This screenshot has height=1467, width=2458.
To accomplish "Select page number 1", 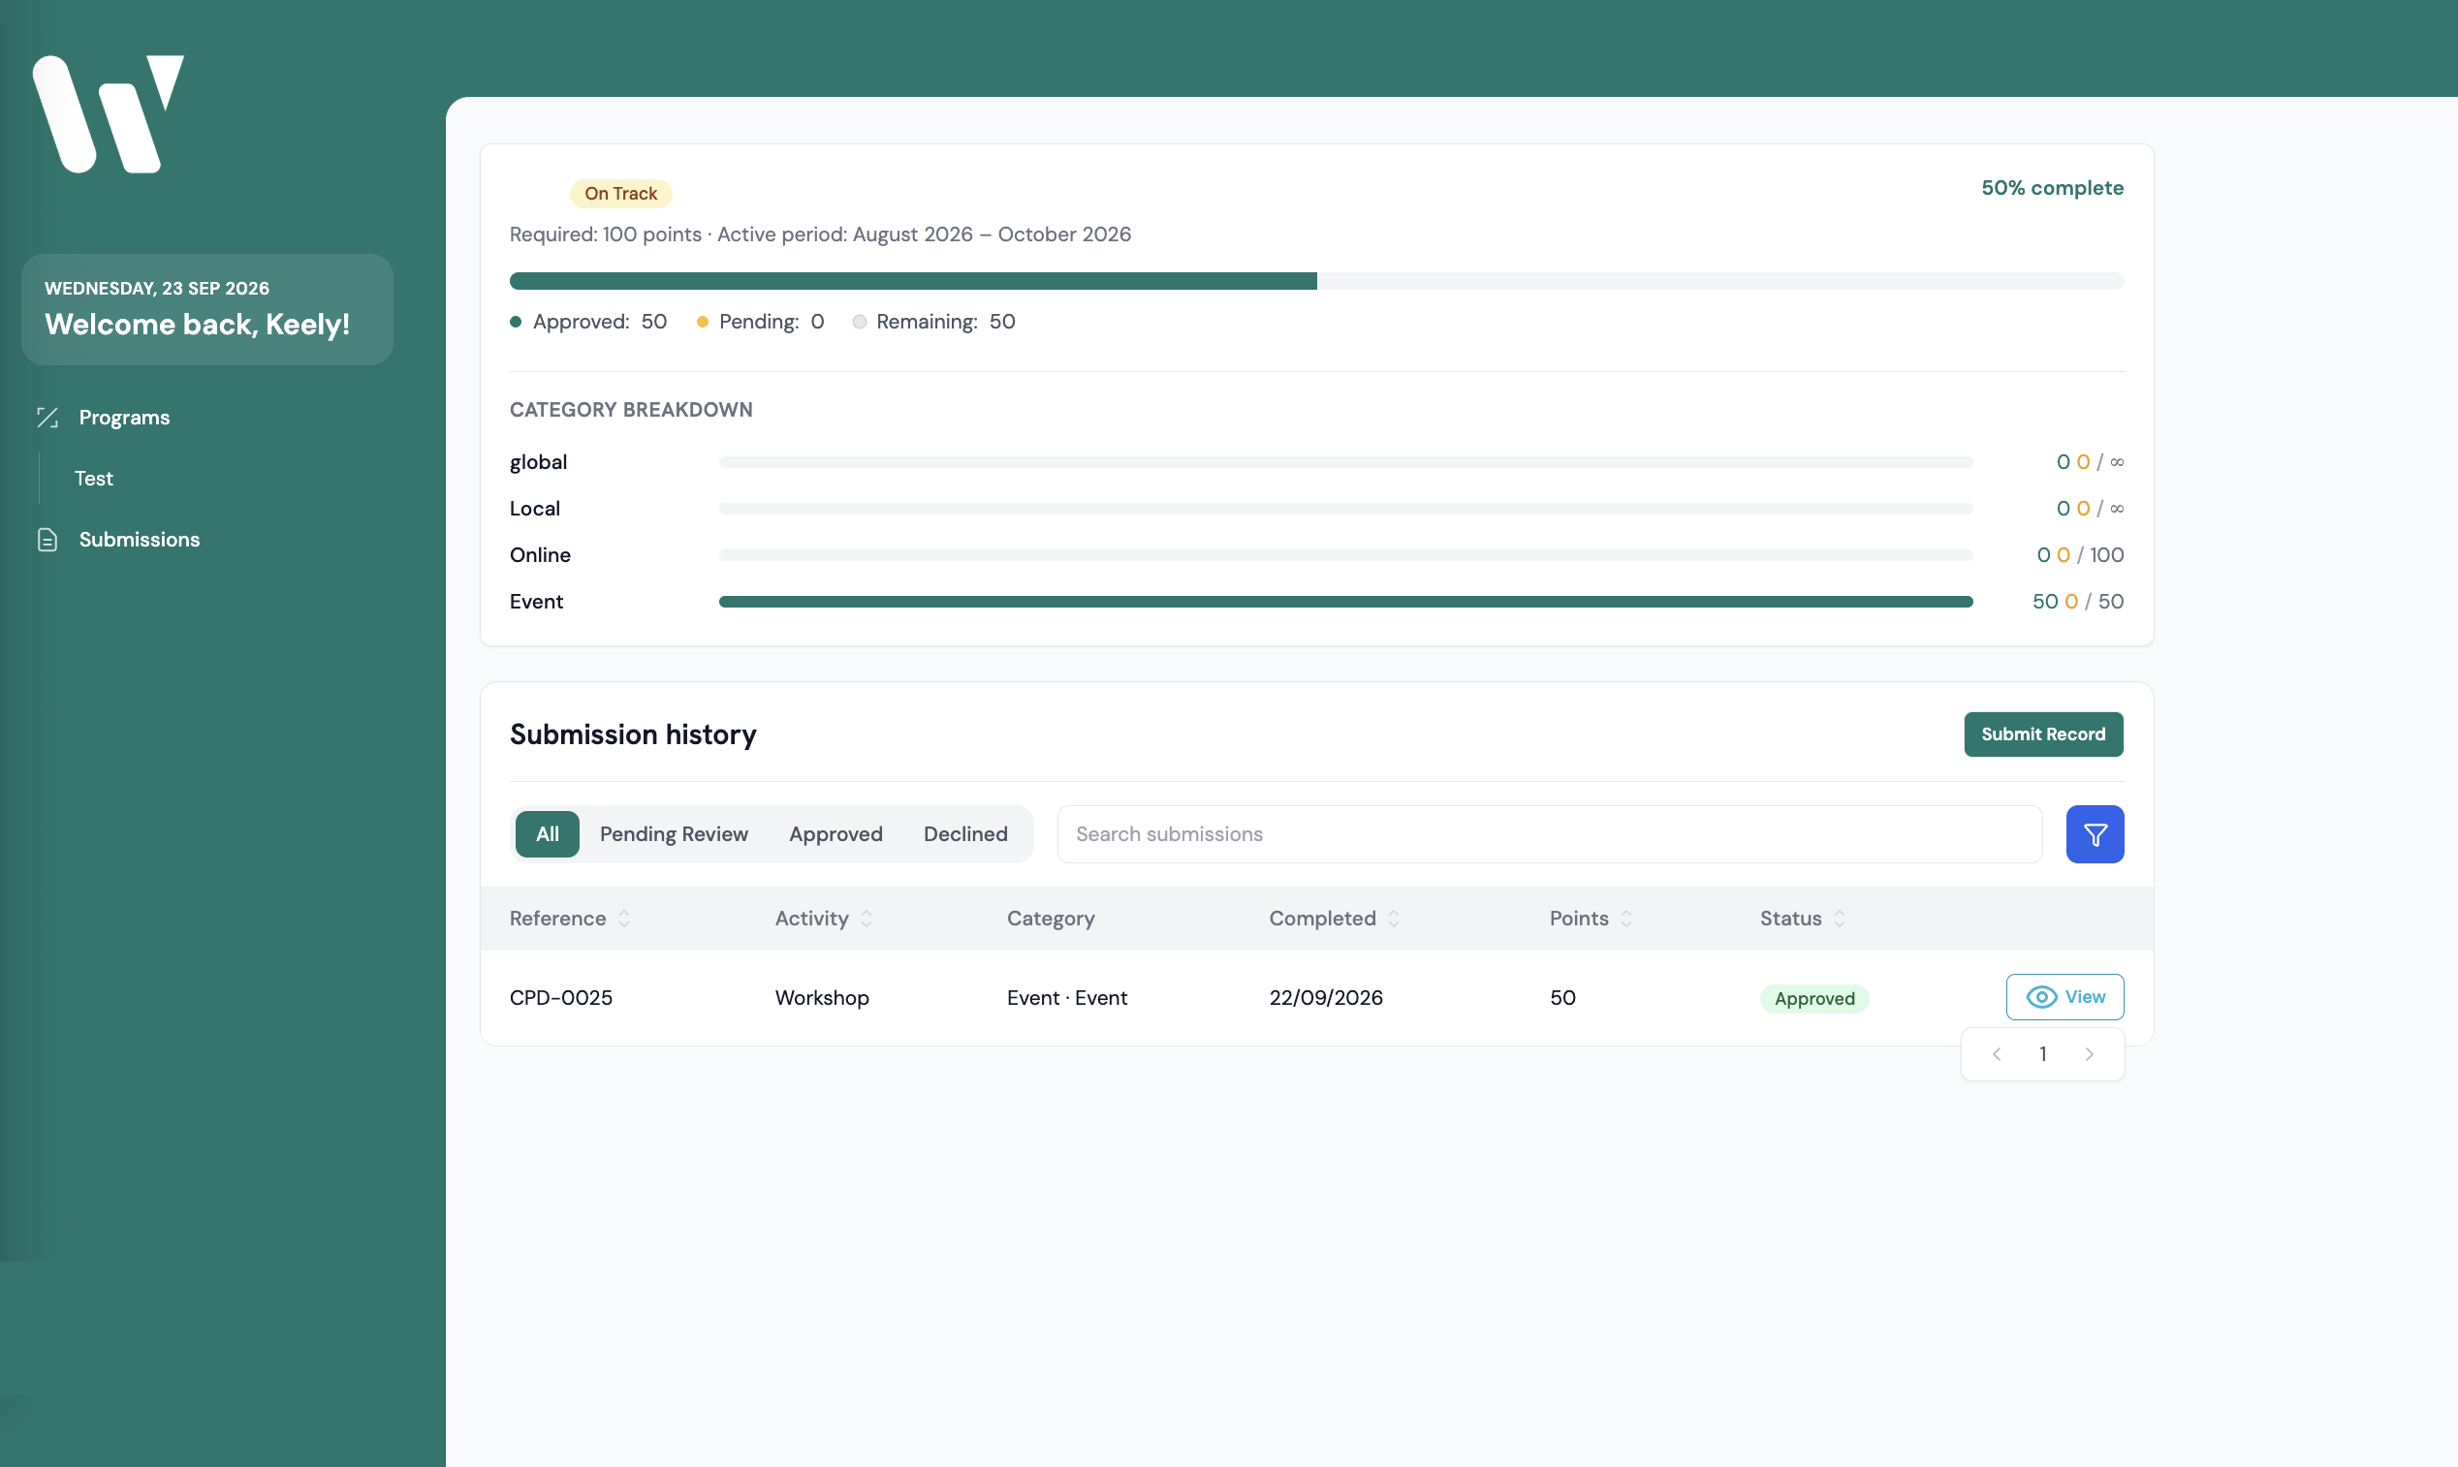I will point(2043,1054).
